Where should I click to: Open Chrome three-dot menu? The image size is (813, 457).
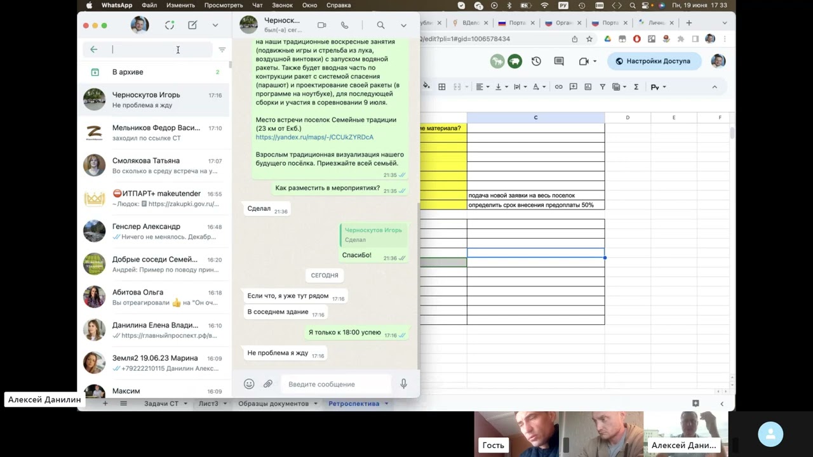pyautogui.click(x=725, y=39)
